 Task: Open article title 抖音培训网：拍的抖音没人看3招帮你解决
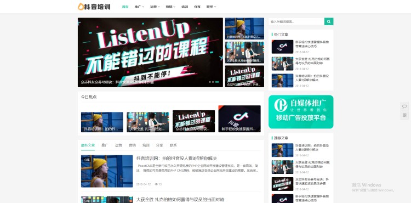(x=176, y=159)
